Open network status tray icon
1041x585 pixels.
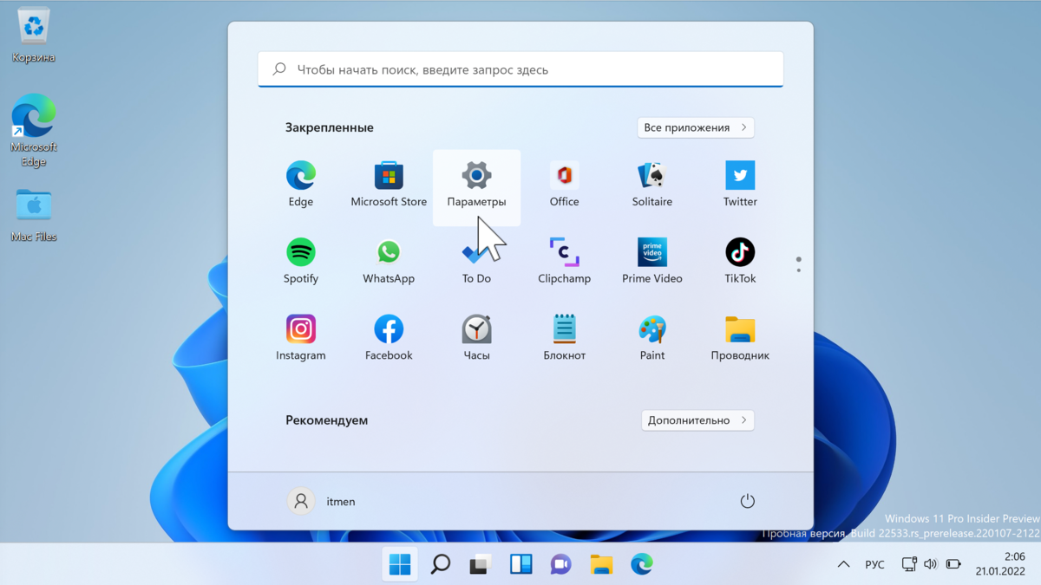point(909,564)
